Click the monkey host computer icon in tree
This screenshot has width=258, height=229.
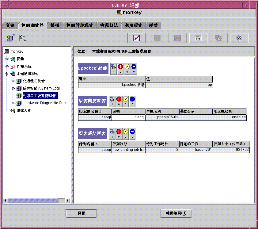[x=7, y=52]
